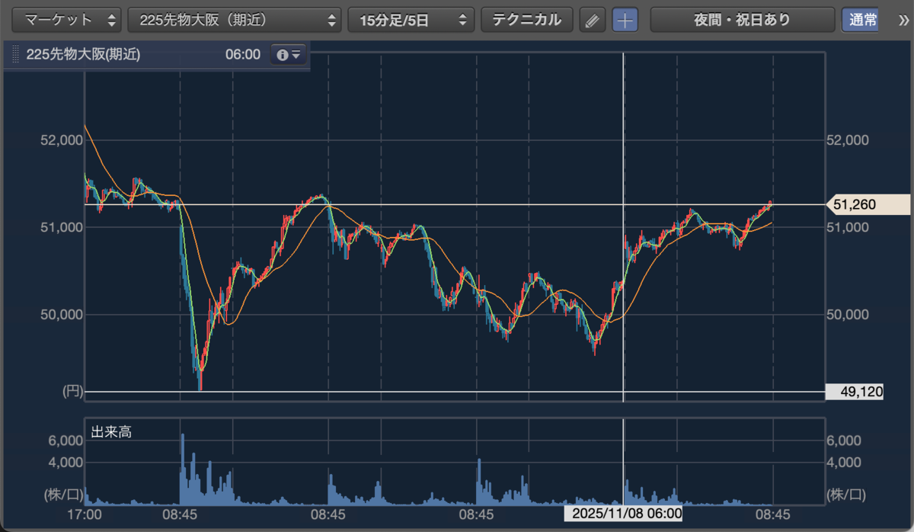
Task: Click the 06:00 time in panel header
Action: click(x=243, y=55)
